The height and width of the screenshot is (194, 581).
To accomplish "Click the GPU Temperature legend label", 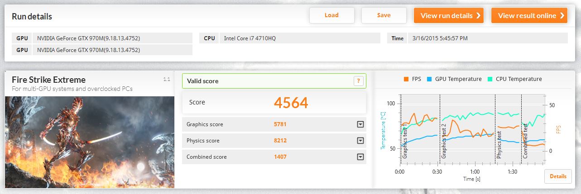I will point(458,79).
